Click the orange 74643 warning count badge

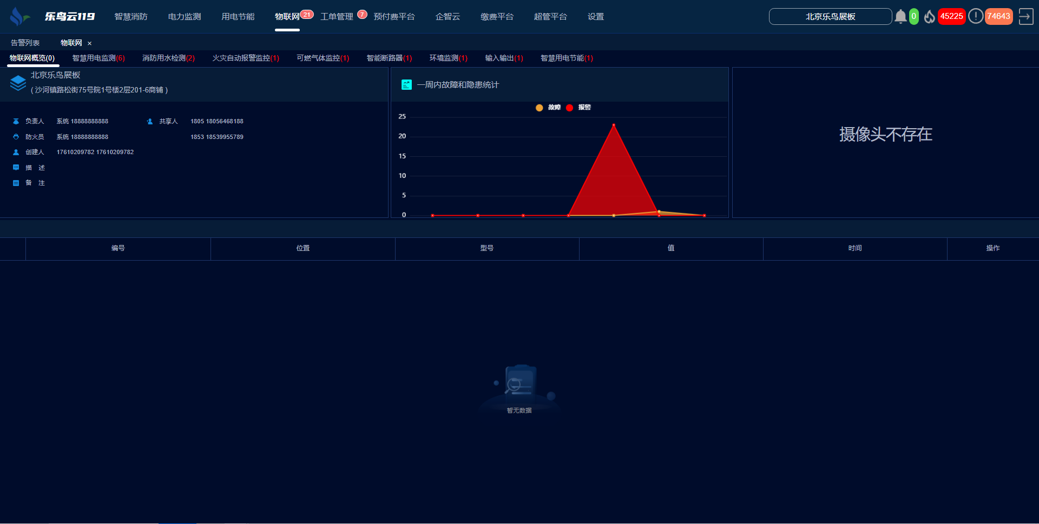[x=998, y=16]
